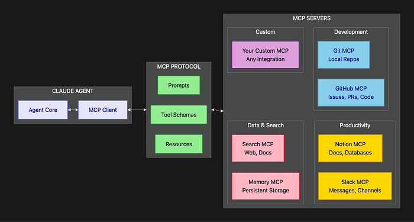Click the MCP SERVERS group title
Viewport: 414px width, 222px height.
(312, 18)
